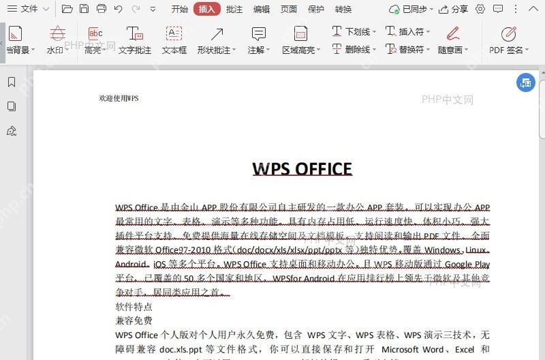Select the 删除线 strikethrough tool
Image resolution: width=545 pixels, height=360 pixels.
click(x=351, y=49)
